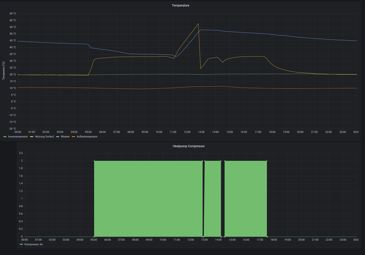Toggle the Heizung Vorlauf series in the legend
The image size is (365, 255).
(44, 137)
